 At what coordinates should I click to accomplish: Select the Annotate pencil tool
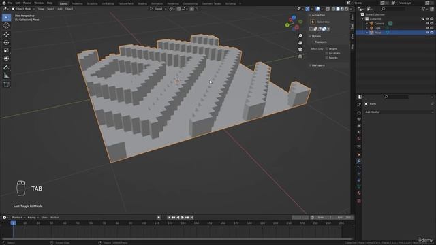click(6, 67)
